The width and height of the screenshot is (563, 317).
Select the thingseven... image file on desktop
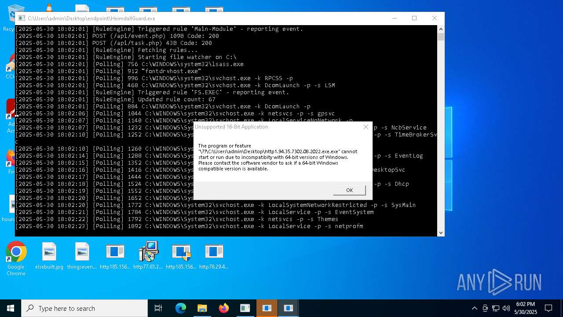pyautogui.click(x=82, y=256)
